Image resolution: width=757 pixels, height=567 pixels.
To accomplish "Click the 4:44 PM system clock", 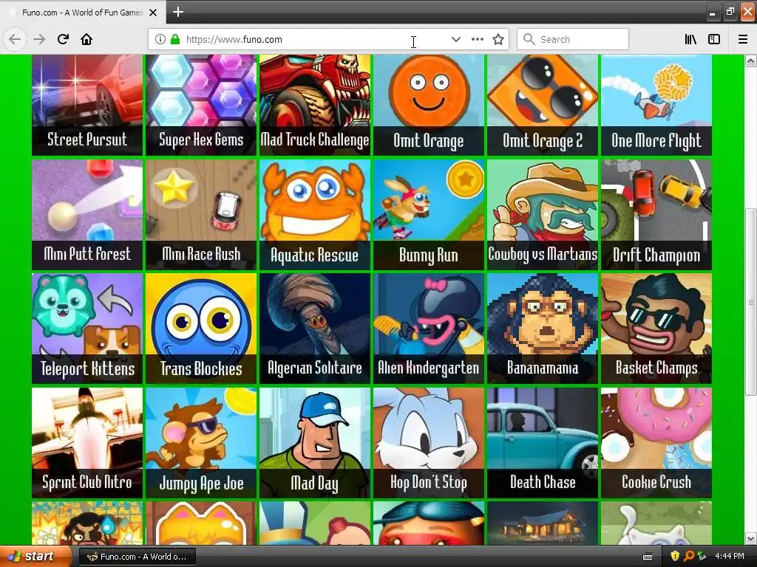I will pyautogui.click(x=729, y=556).
